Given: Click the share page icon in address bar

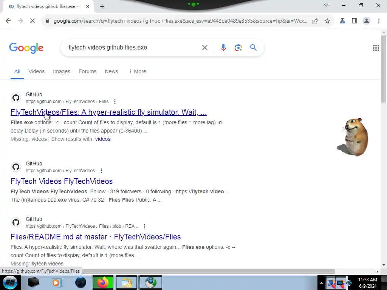Looking at the screenshot, I should coord(315,21).
